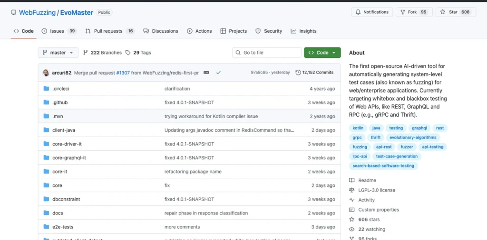
Task: Open the Pull requests tab
Action: pyautogui.click(x=110, y=31)
